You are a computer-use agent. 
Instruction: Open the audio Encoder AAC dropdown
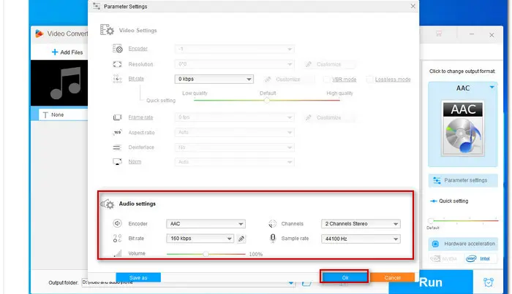[x=206, y=224]
